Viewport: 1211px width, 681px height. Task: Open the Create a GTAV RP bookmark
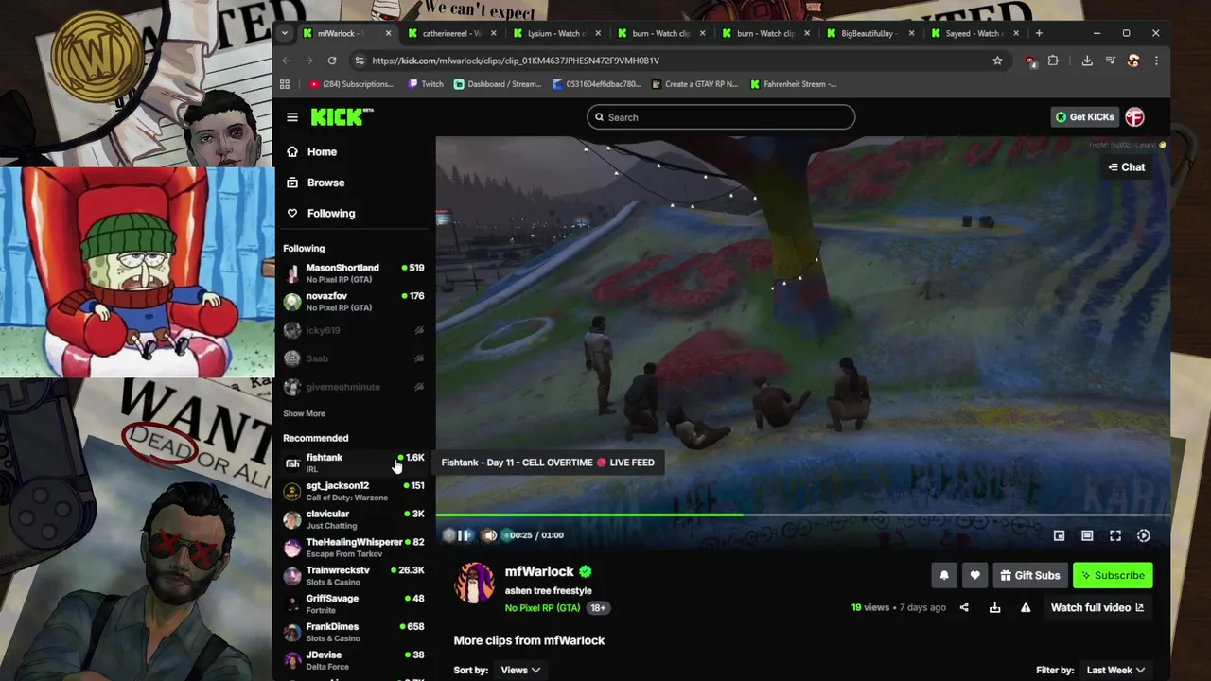(x=695, y=84)
